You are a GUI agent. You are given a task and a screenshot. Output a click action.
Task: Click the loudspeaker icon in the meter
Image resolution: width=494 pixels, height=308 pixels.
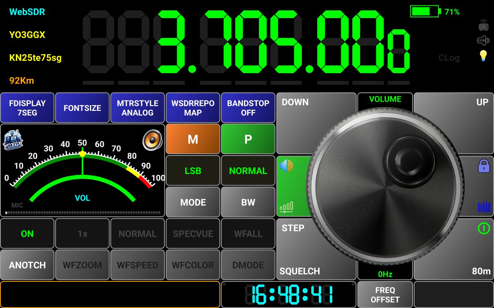coord(152,140)
